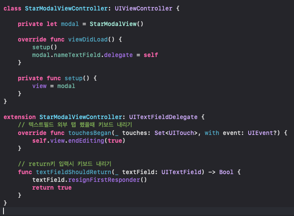The image size is (294, 216).
Task: Click 'view' in 'view = modal' line
Action: (40, 86)
